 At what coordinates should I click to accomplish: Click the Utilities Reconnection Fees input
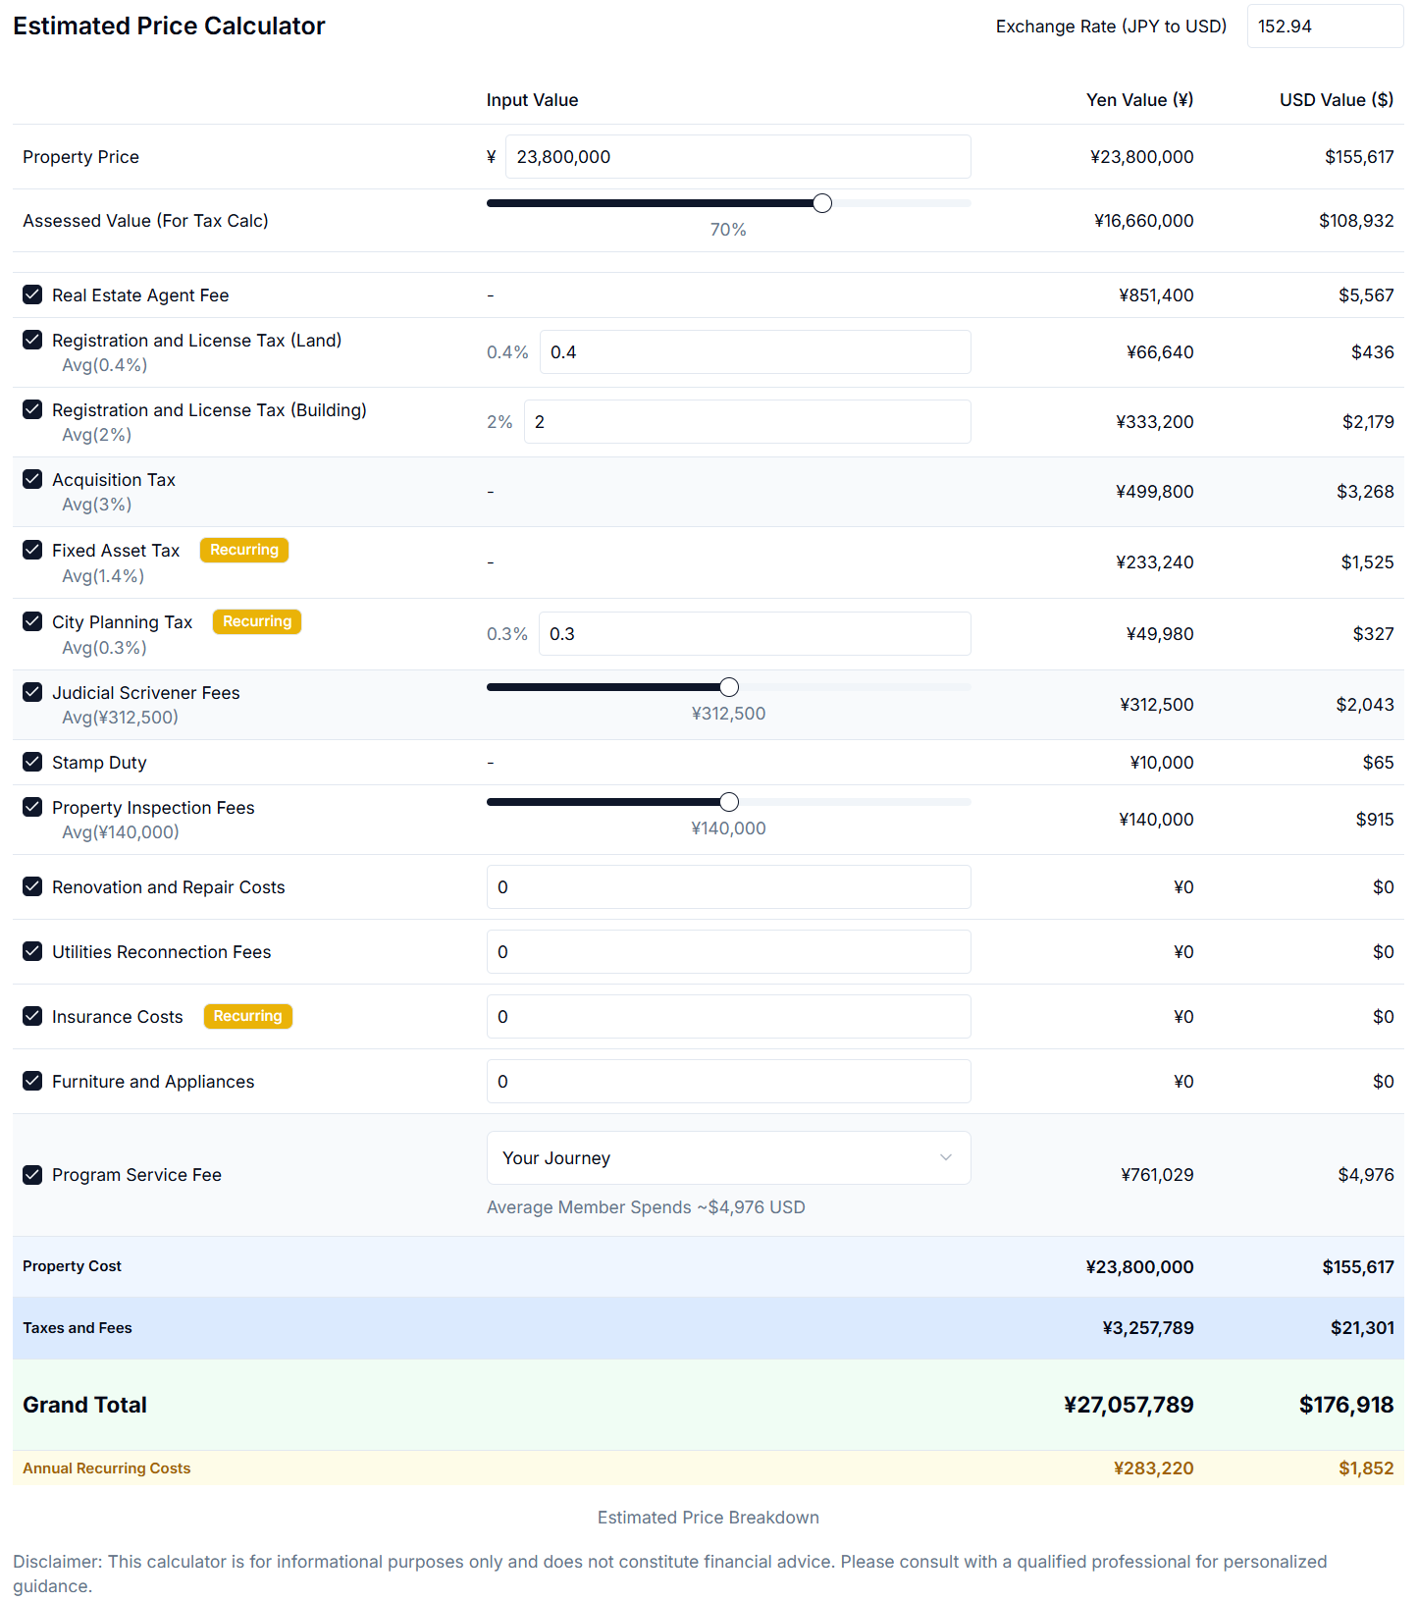tap(728, 952)
